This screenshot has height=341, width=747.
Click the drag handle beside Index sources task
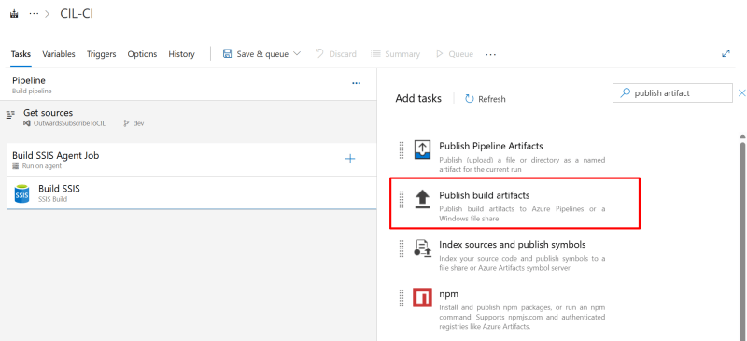coord(402,248)
